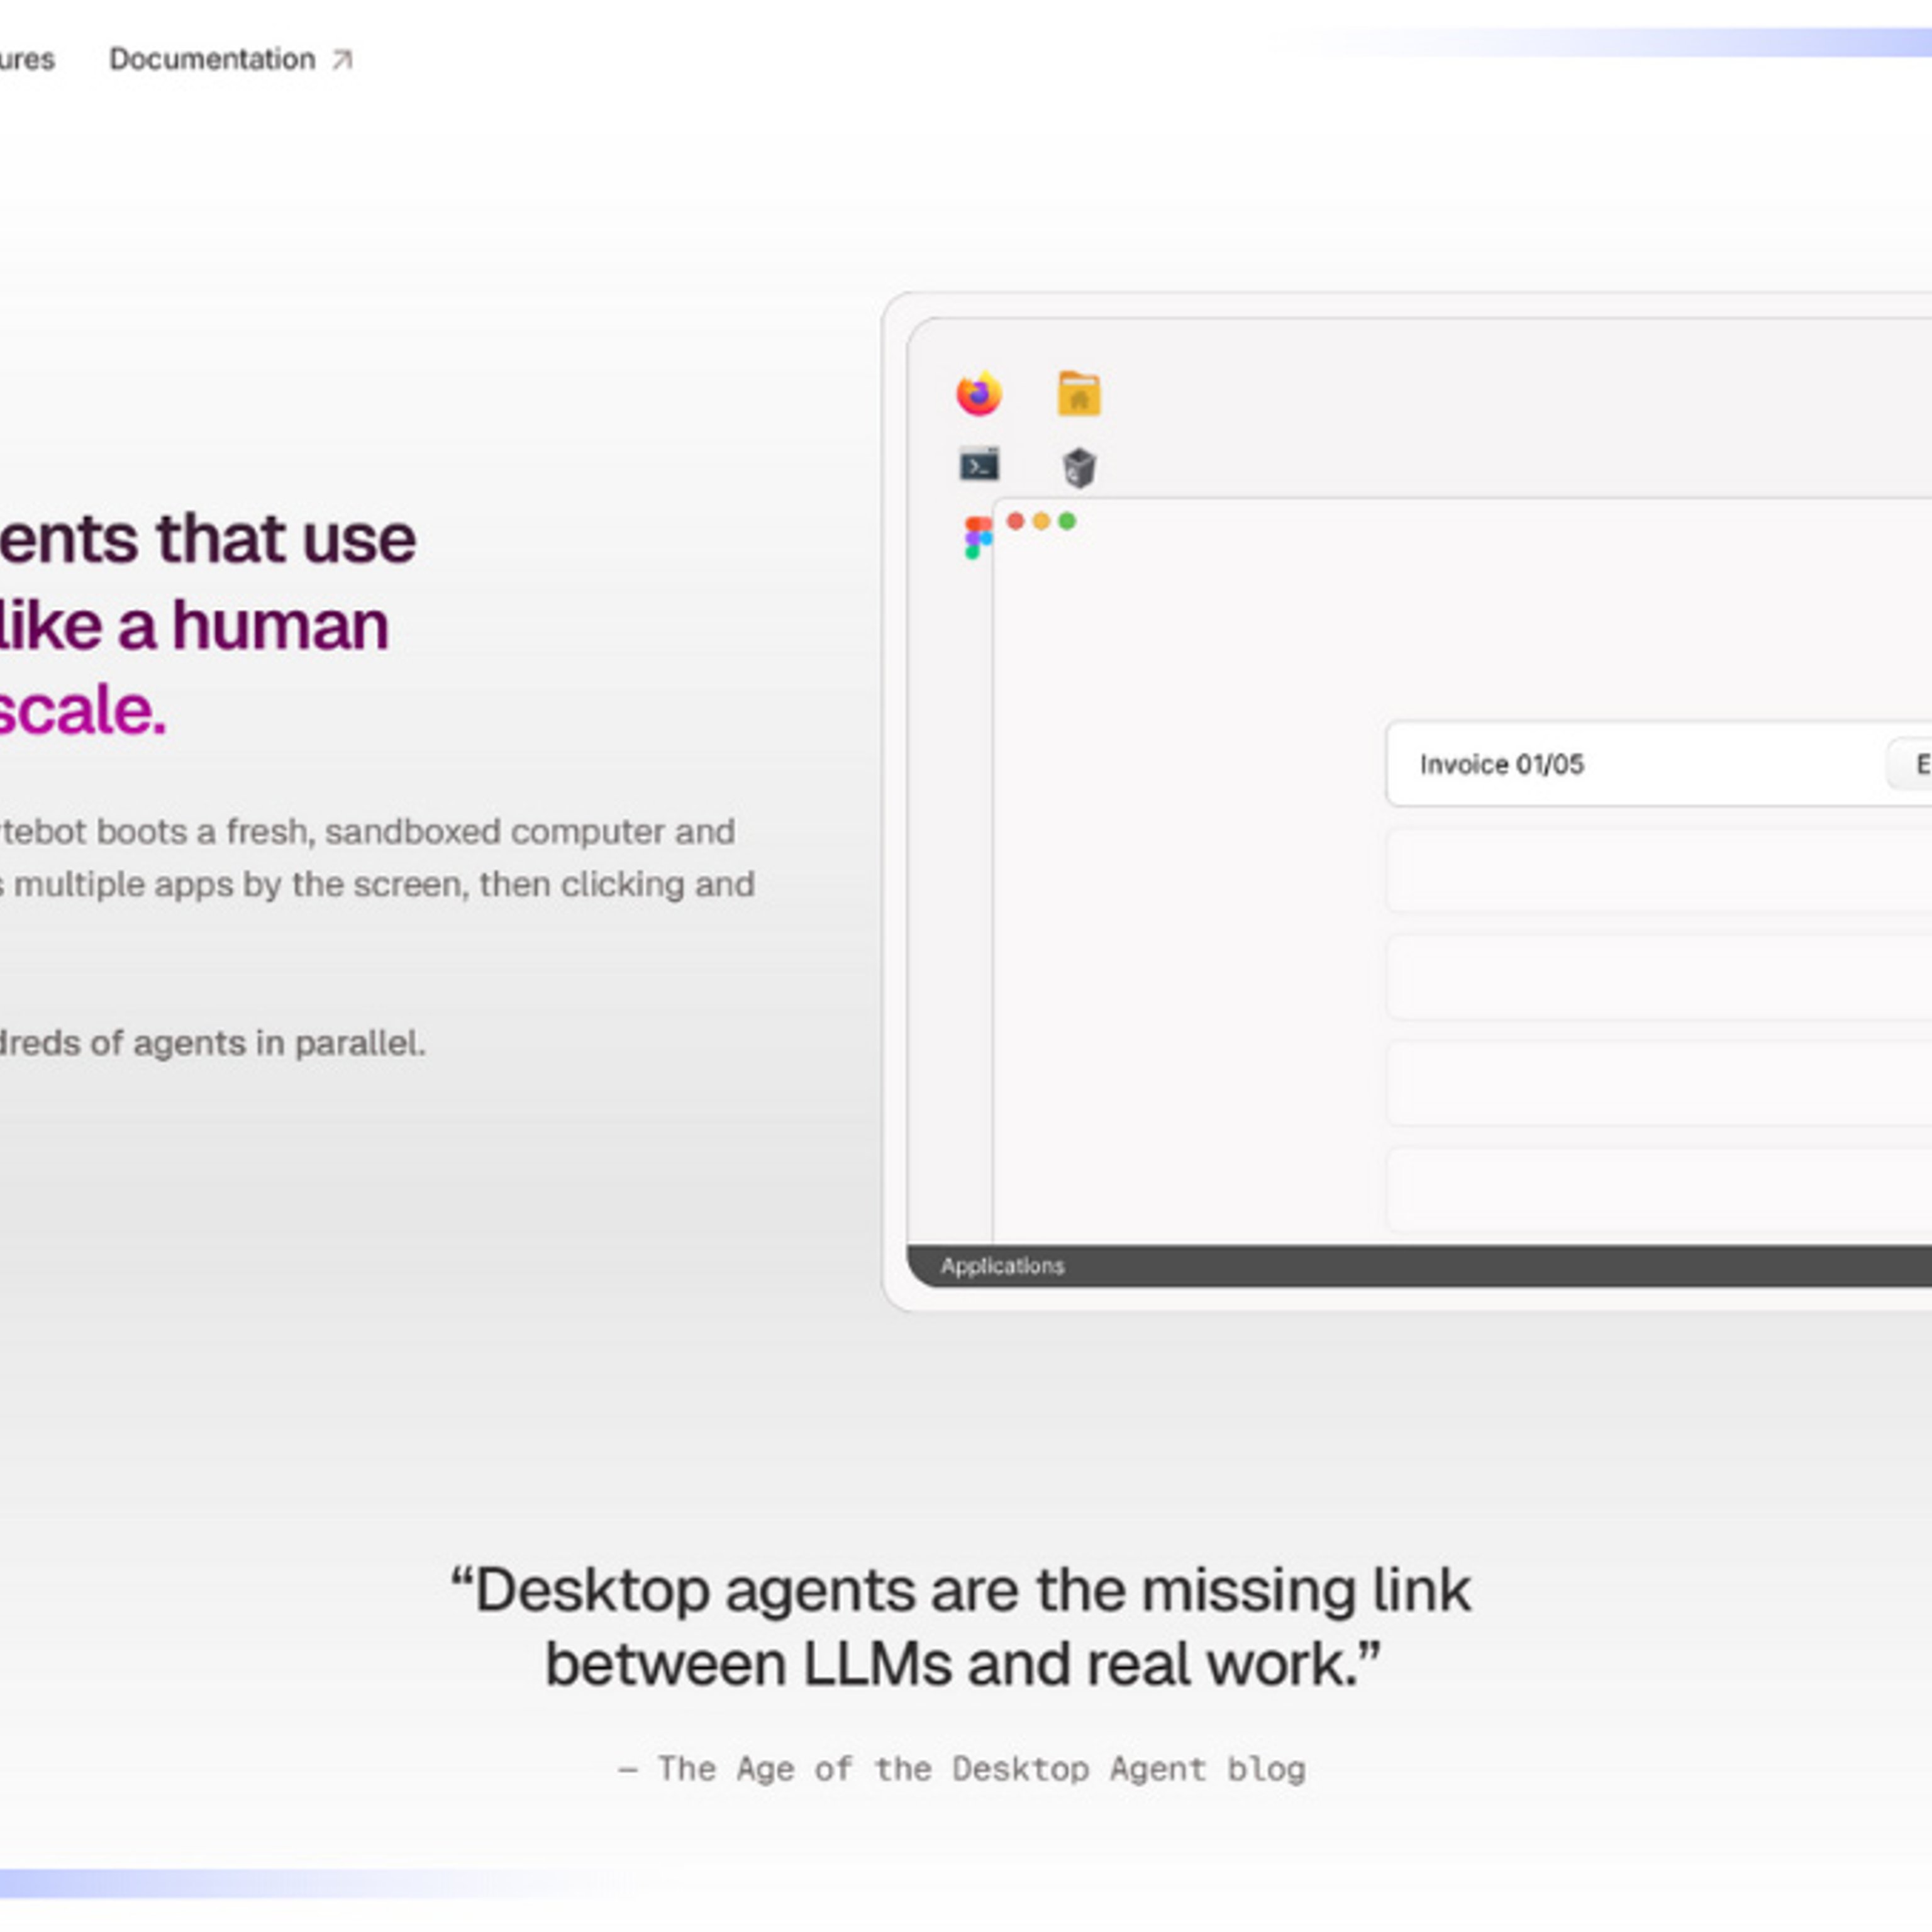The image size is (1932, 1932).
Task: Click the arrow icon beside Documentation
Action: click(x=342, y=60)
